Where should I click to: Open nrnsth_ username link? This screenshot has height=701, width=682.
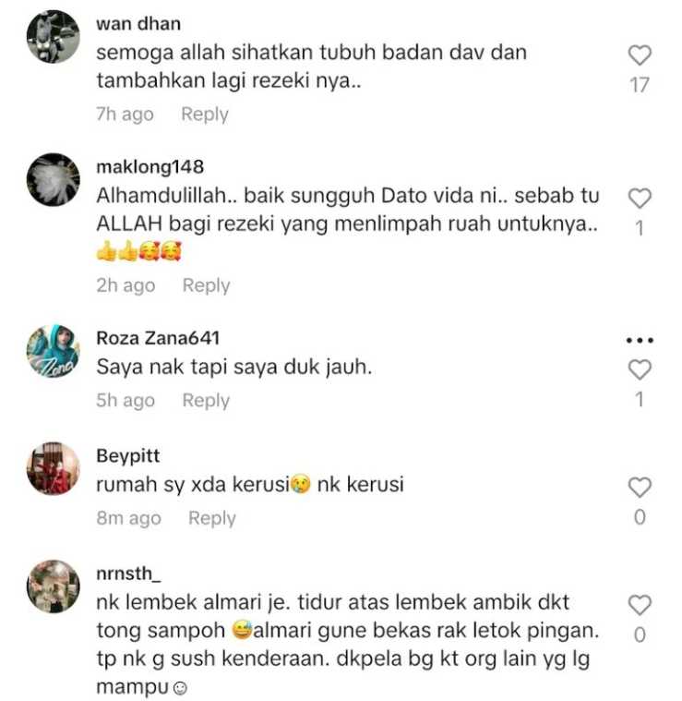128,574
